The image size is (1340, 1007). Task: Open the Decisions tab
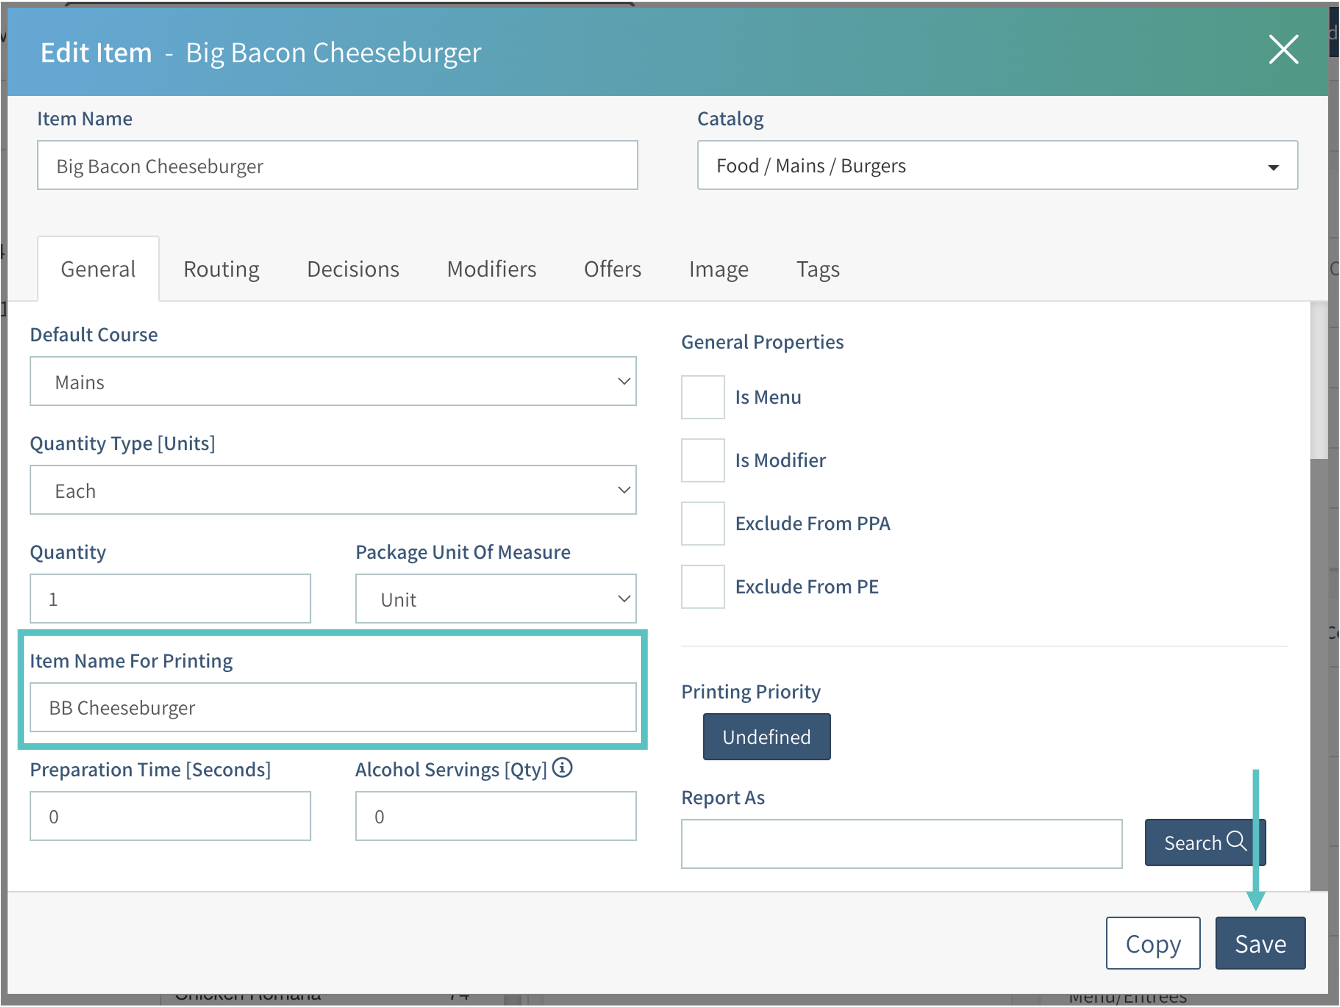353,269
